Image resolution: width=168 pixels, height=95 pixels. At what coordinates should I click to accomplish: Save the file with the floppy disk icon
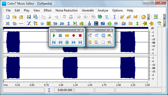pyautogui.click(x=29, y=17)
